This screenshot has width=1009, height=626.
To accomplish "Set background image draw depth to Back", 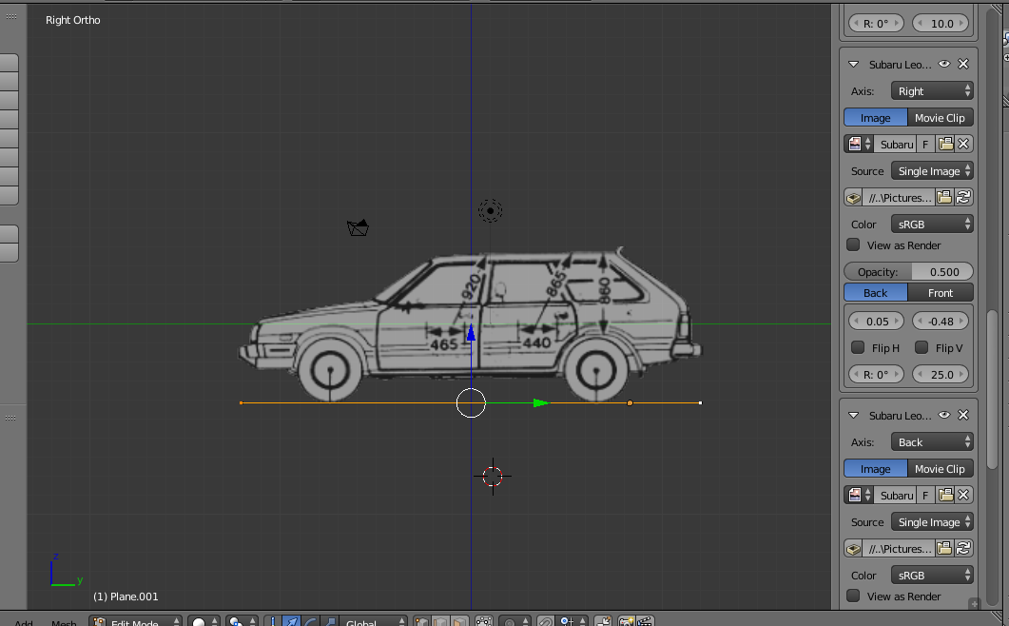I will [875, 293].
